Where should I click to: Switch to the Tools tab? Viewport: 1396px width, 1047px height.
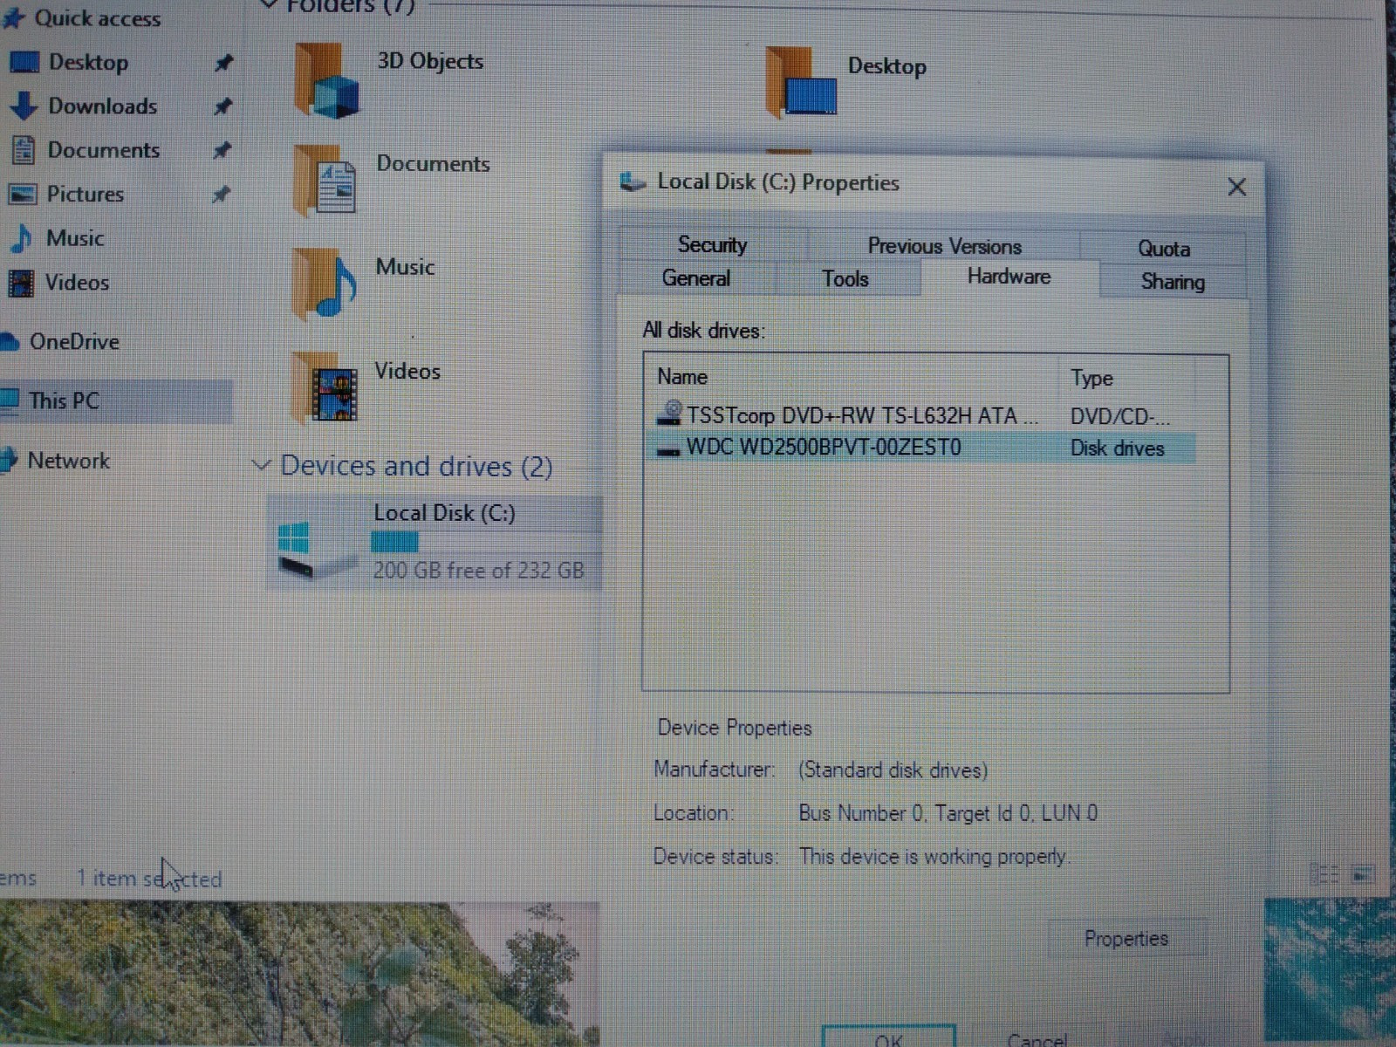(x=845, y=279)
